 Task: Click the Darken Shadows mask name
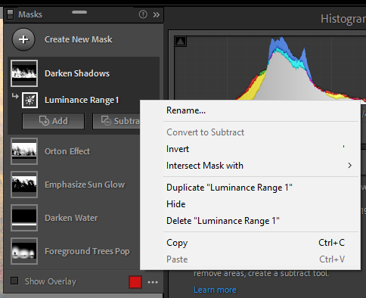(77, 73)
